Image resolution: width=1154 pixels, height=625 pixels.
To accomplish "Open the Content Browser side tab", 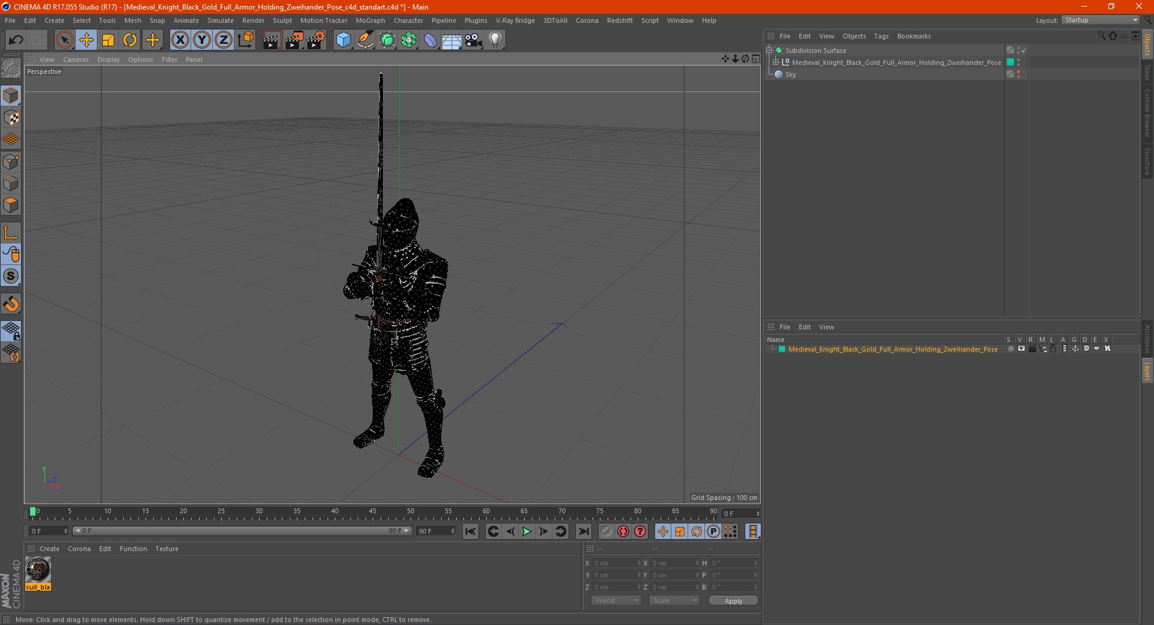I will tap(1147, 114).
